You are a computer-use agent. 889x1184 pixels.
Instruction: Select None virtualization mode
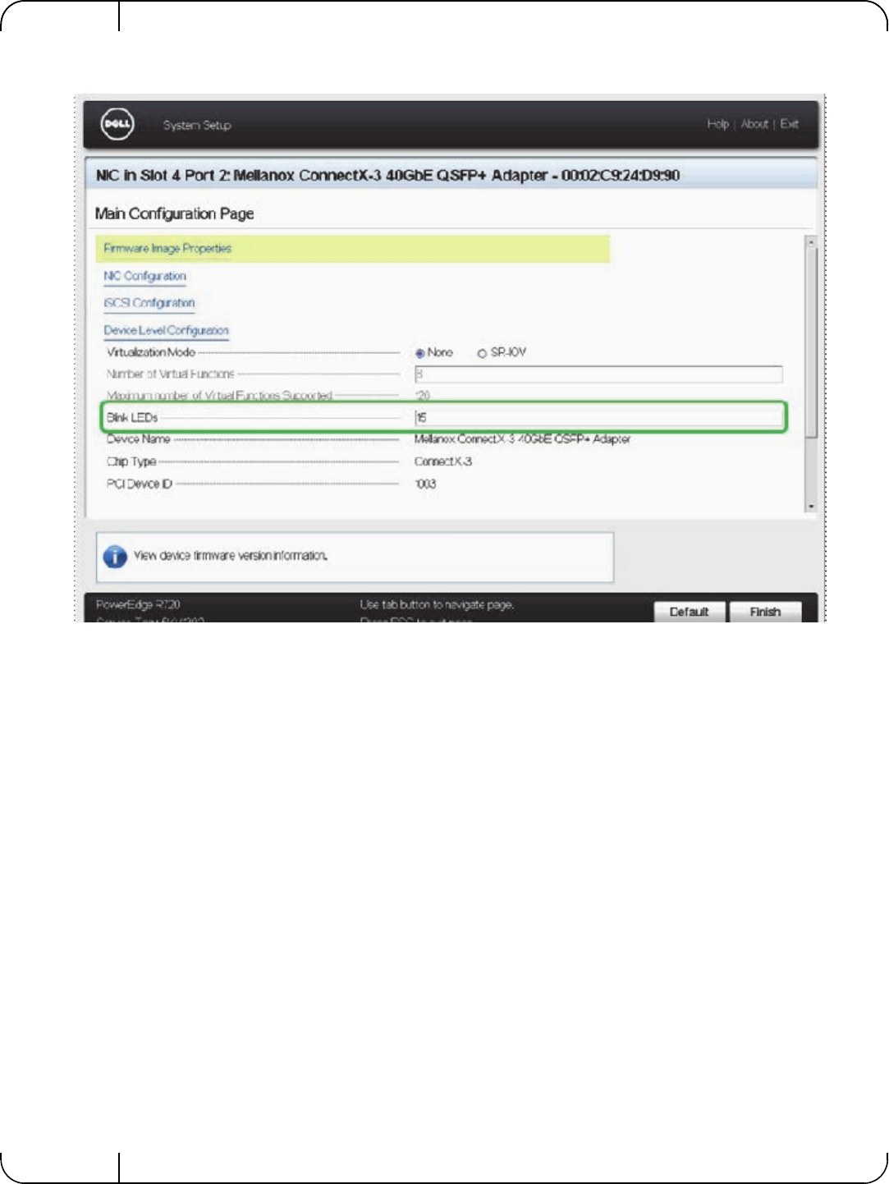(420, 353)
